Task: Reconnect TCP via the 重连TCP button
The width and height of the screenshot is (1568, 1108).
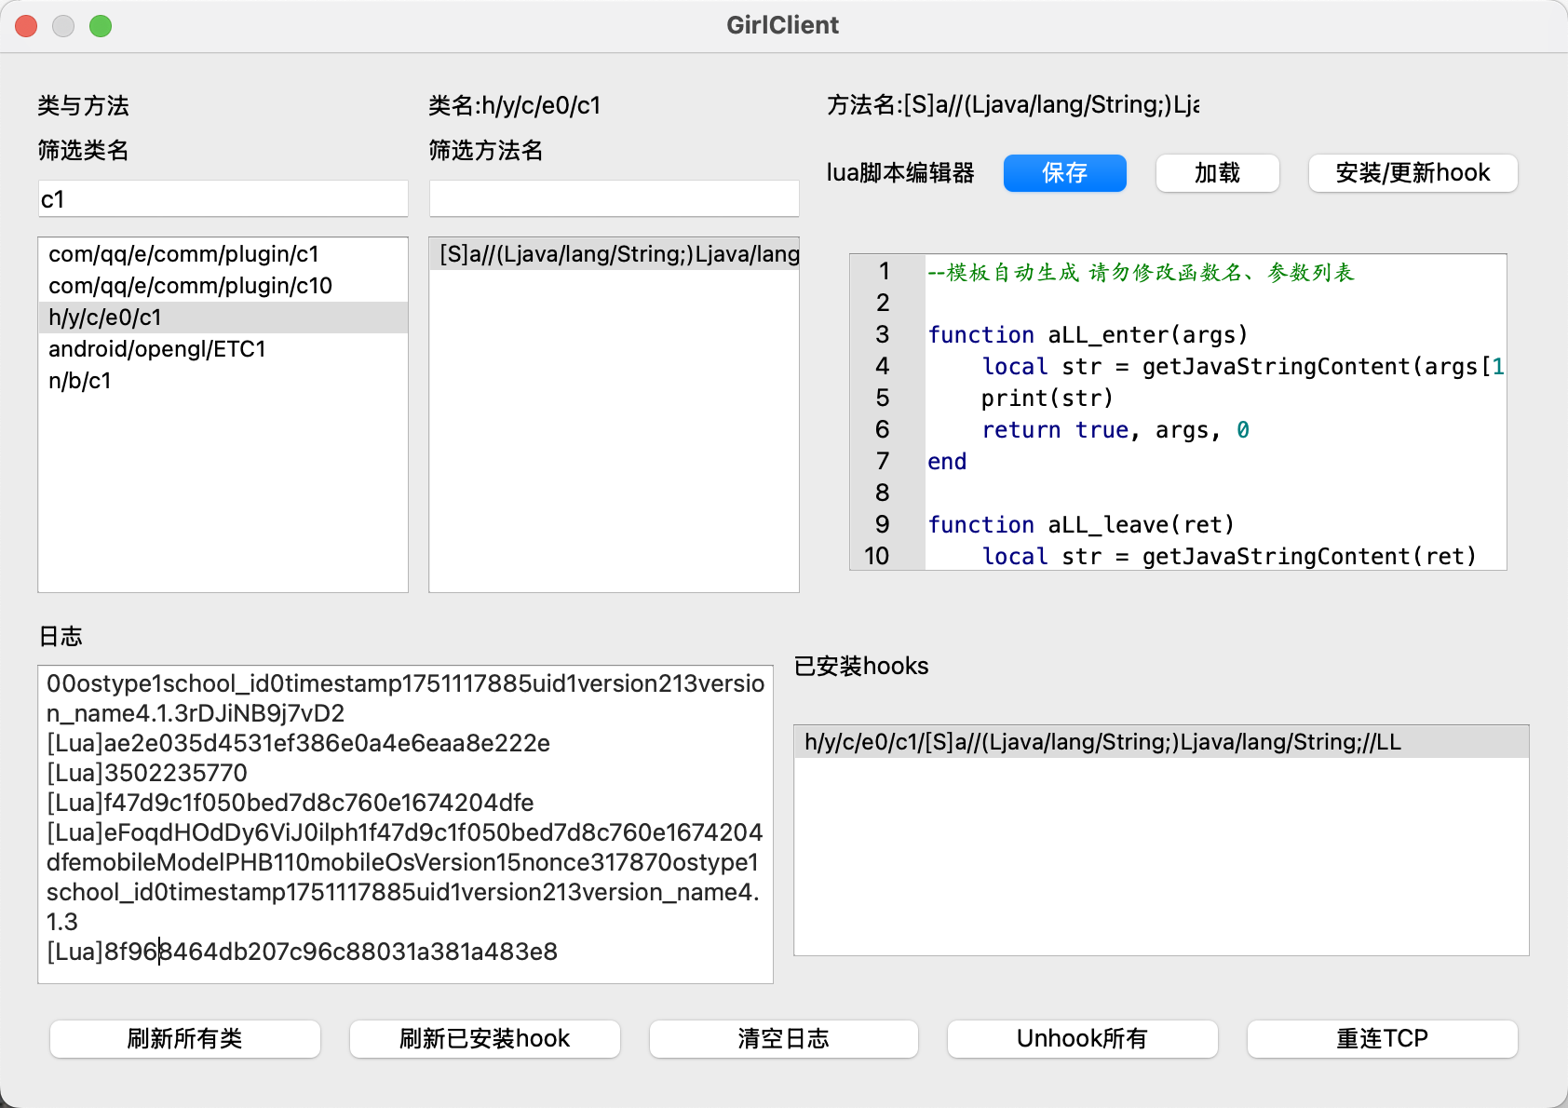Action: point(1382,1039)
